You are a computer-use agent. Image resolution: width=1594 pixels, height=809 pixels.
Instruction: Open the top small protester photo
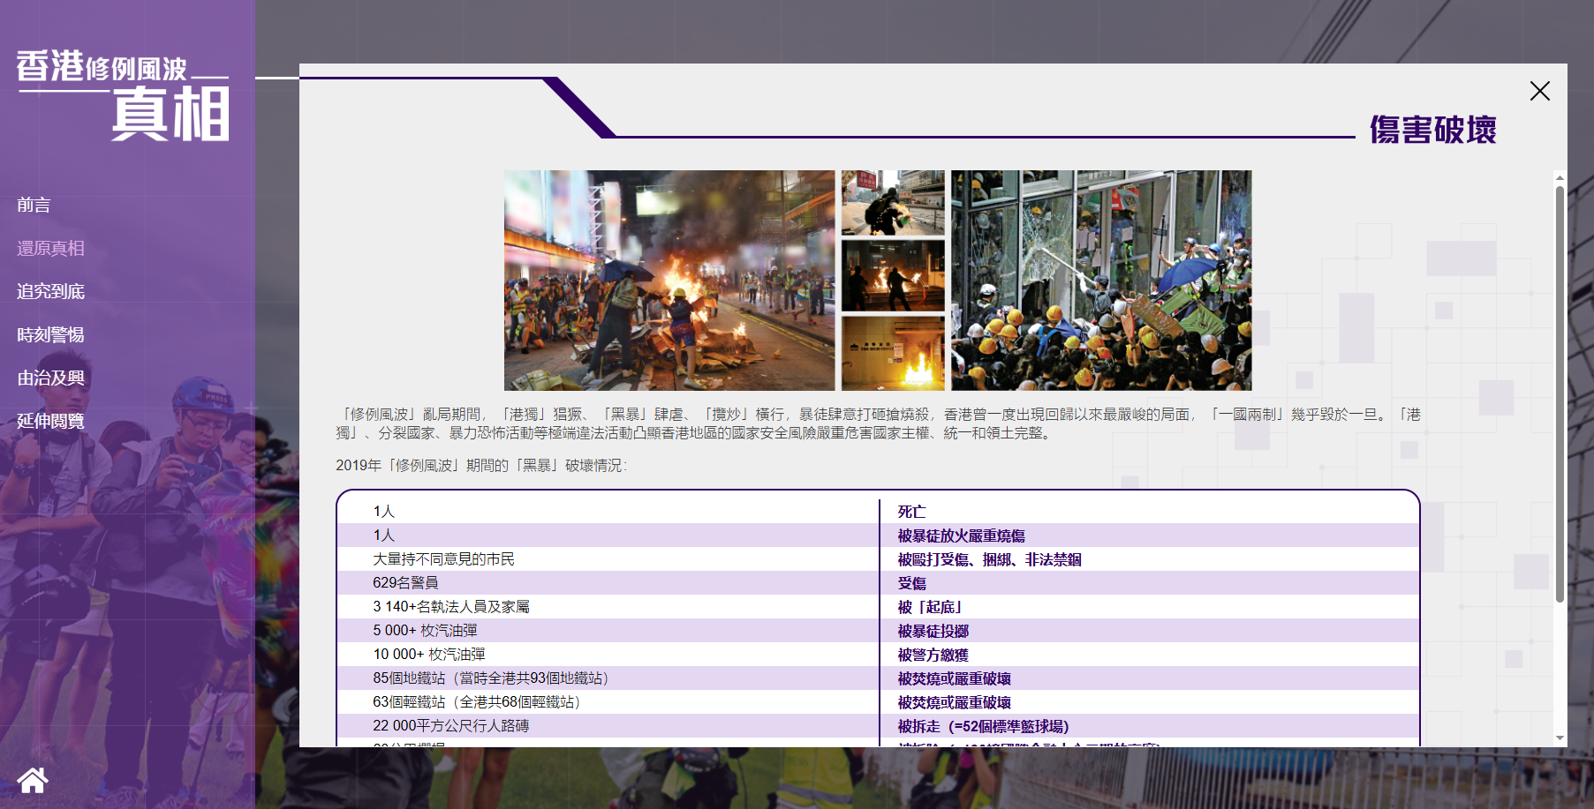pyautogui.click(x=892, y=202)
